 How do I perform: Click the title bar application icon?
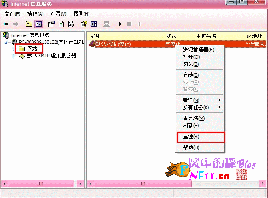coord(5,4)
